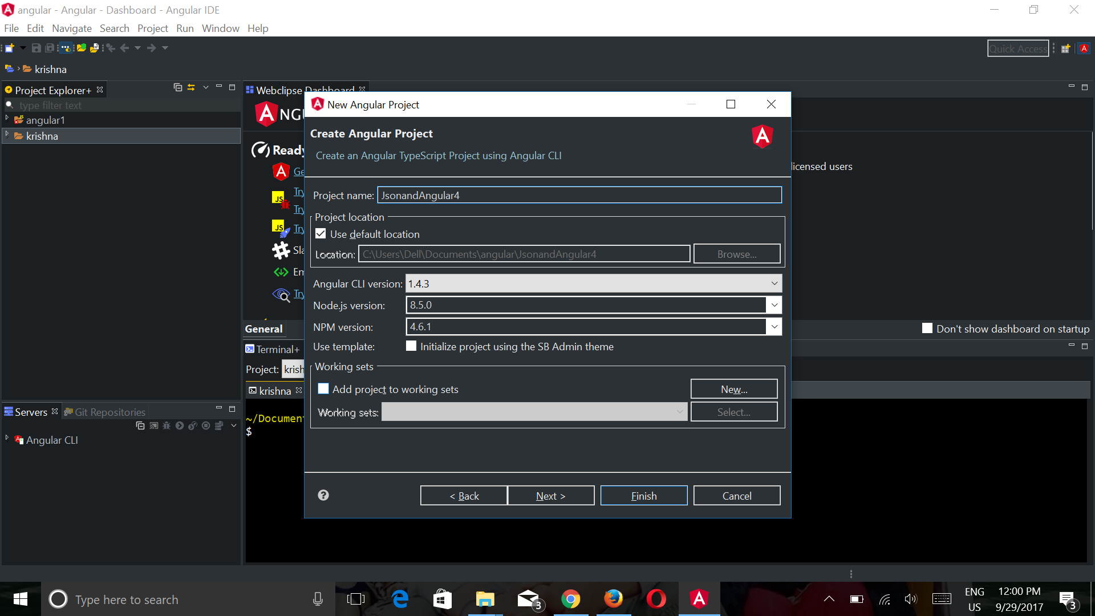The image size is (1095, 616).
Task: Click the New wizard icon in main toolbar
Action: pyautogui.click(x=10, y=48)
